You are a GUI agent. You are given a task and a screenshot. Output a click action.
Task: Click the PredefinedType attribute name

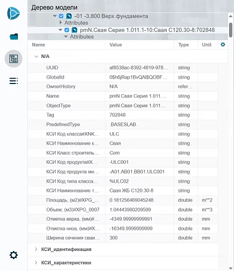click(63, 125)
